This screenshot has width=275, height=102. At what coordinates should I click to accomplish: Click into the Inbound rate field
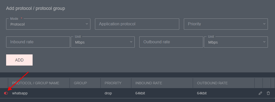coord(38,42)
